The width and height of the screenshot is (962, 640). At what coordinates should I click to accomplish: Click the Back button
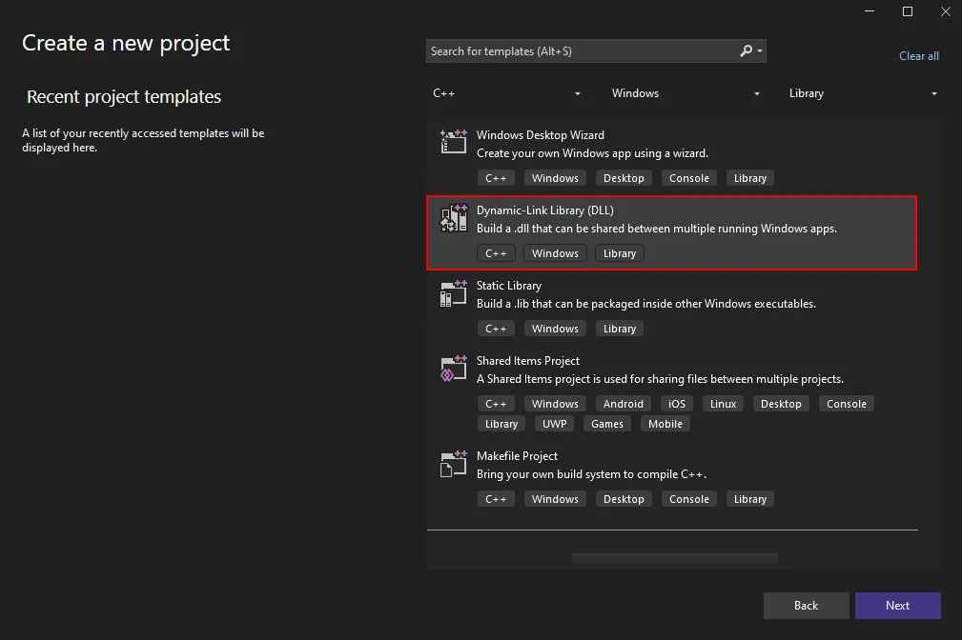coord(806,606)
